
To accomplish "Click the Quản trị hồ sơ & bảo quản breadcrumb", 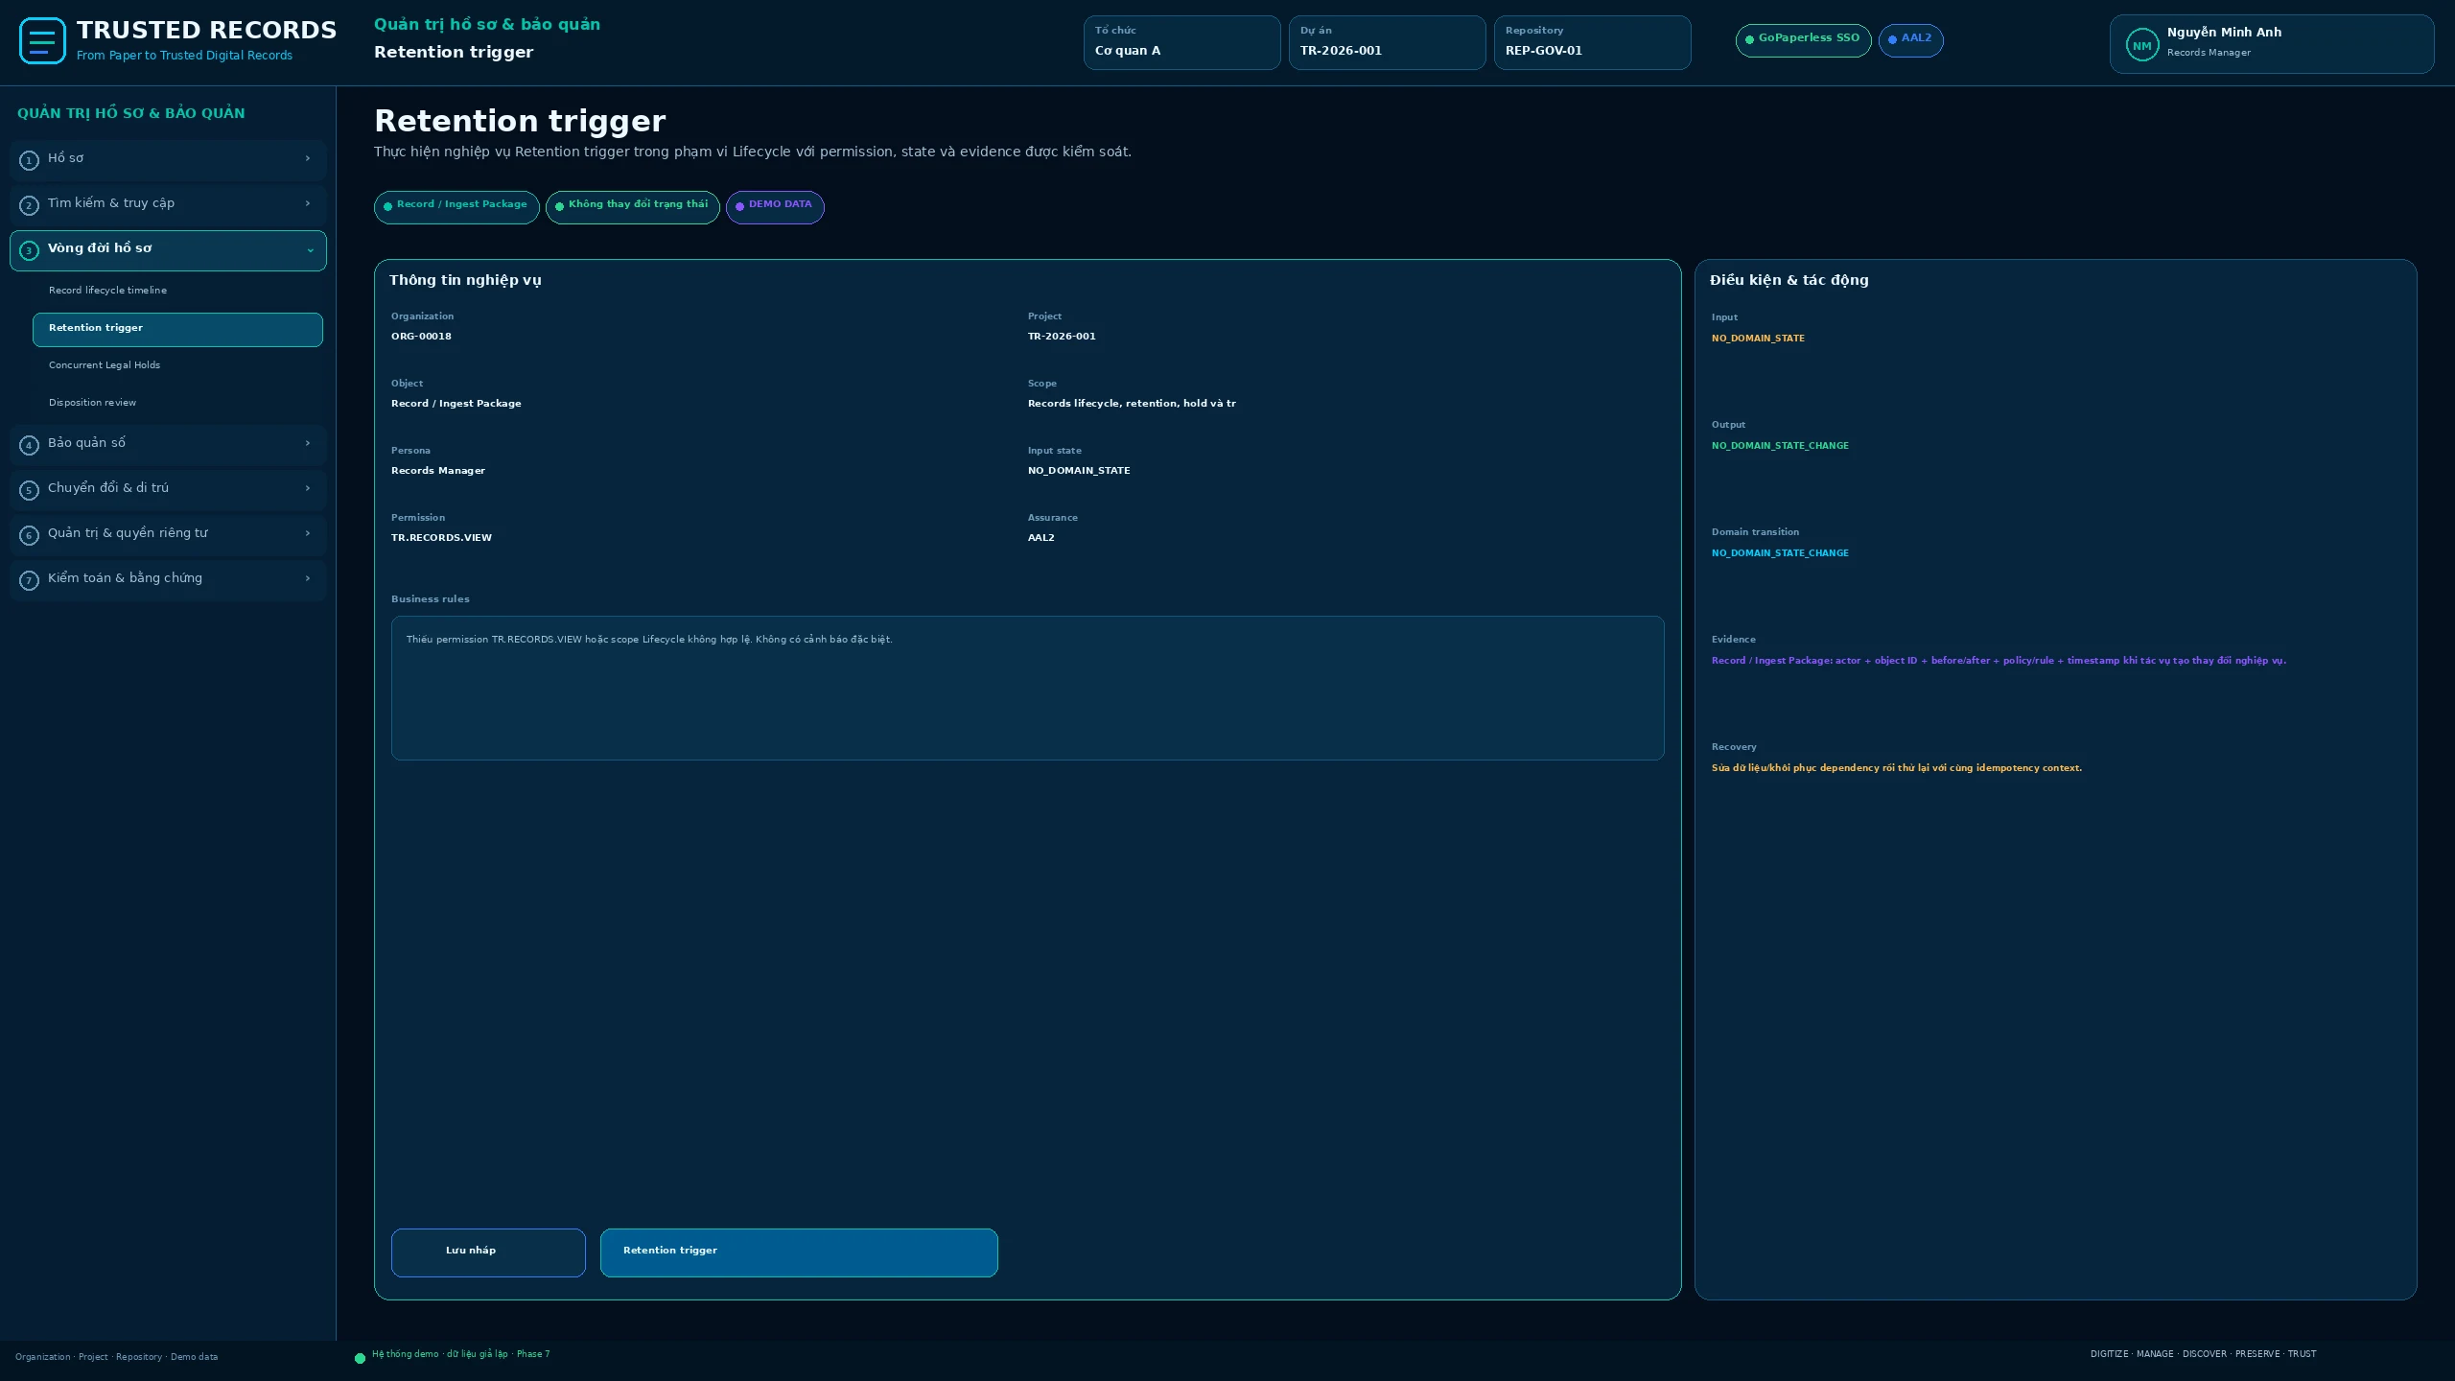I will point(487,25).
